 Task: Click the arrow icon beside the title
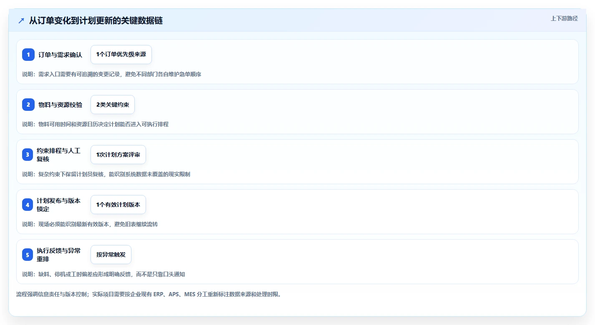21,20
